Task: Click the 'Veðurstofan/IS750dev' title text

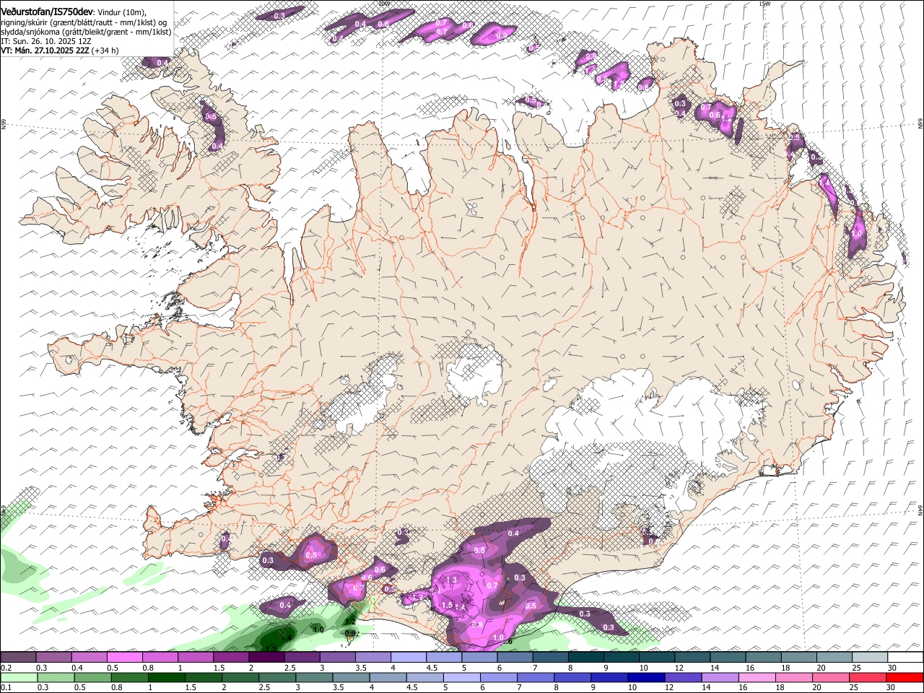Action: pyautogui.click(x=47, y=12)
